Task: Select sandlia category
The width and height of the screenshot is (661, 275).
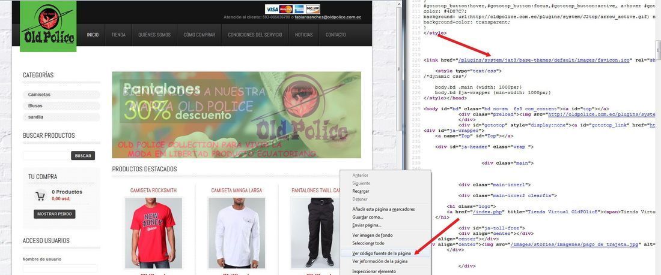Action: [61, 117]
